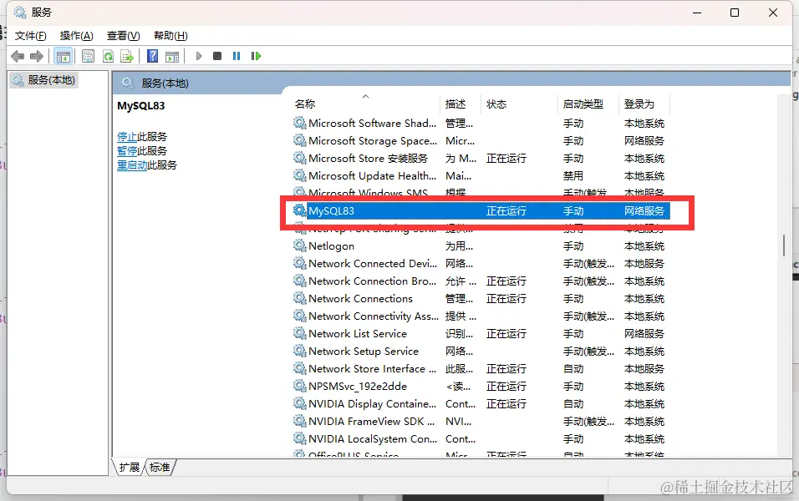The height and width of the screenshot is (501, 799).
Task: Select NVIDIA FrameView SDK service row
Action: (x=481, y=421)
